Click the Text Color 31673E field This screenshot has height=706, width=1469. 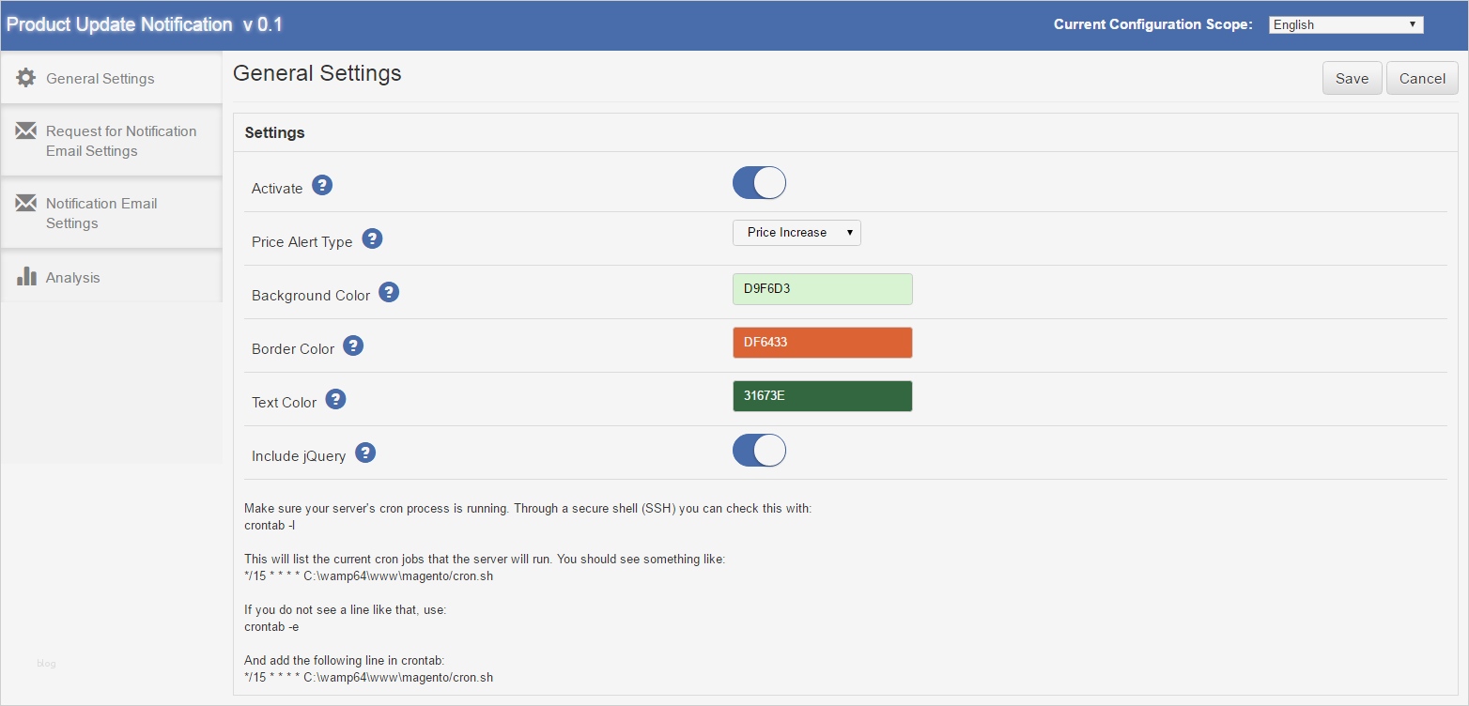[x=822, y=396]
